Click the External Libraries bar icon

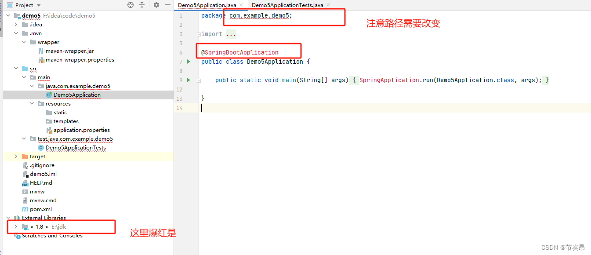(17, 218)
